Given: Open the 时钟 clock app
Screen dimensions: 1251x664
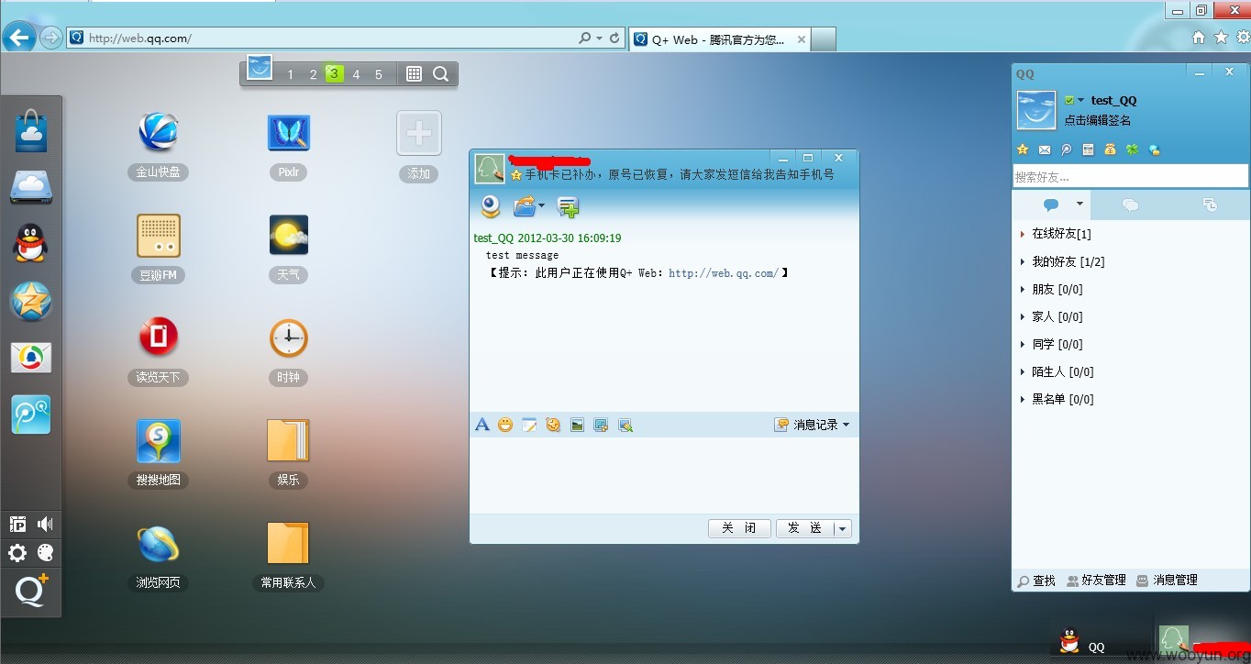Looking at the screenshot, I should pyautogui.click(x=288, y=338).
